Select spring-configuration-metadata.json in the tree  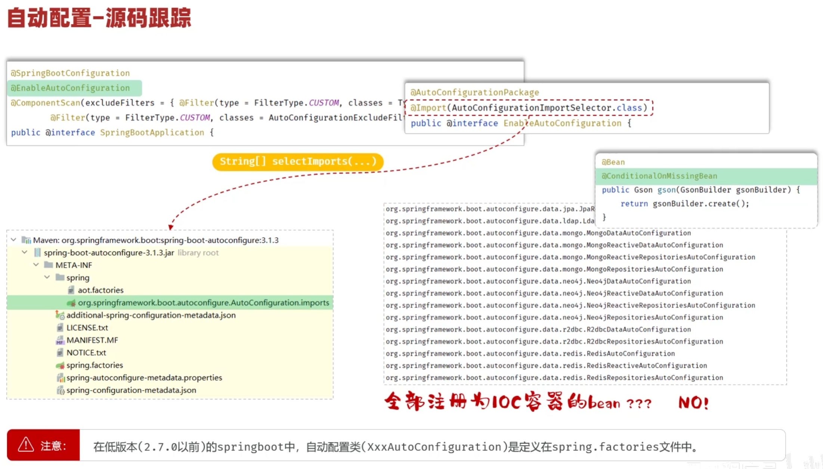tap(131, 390)
